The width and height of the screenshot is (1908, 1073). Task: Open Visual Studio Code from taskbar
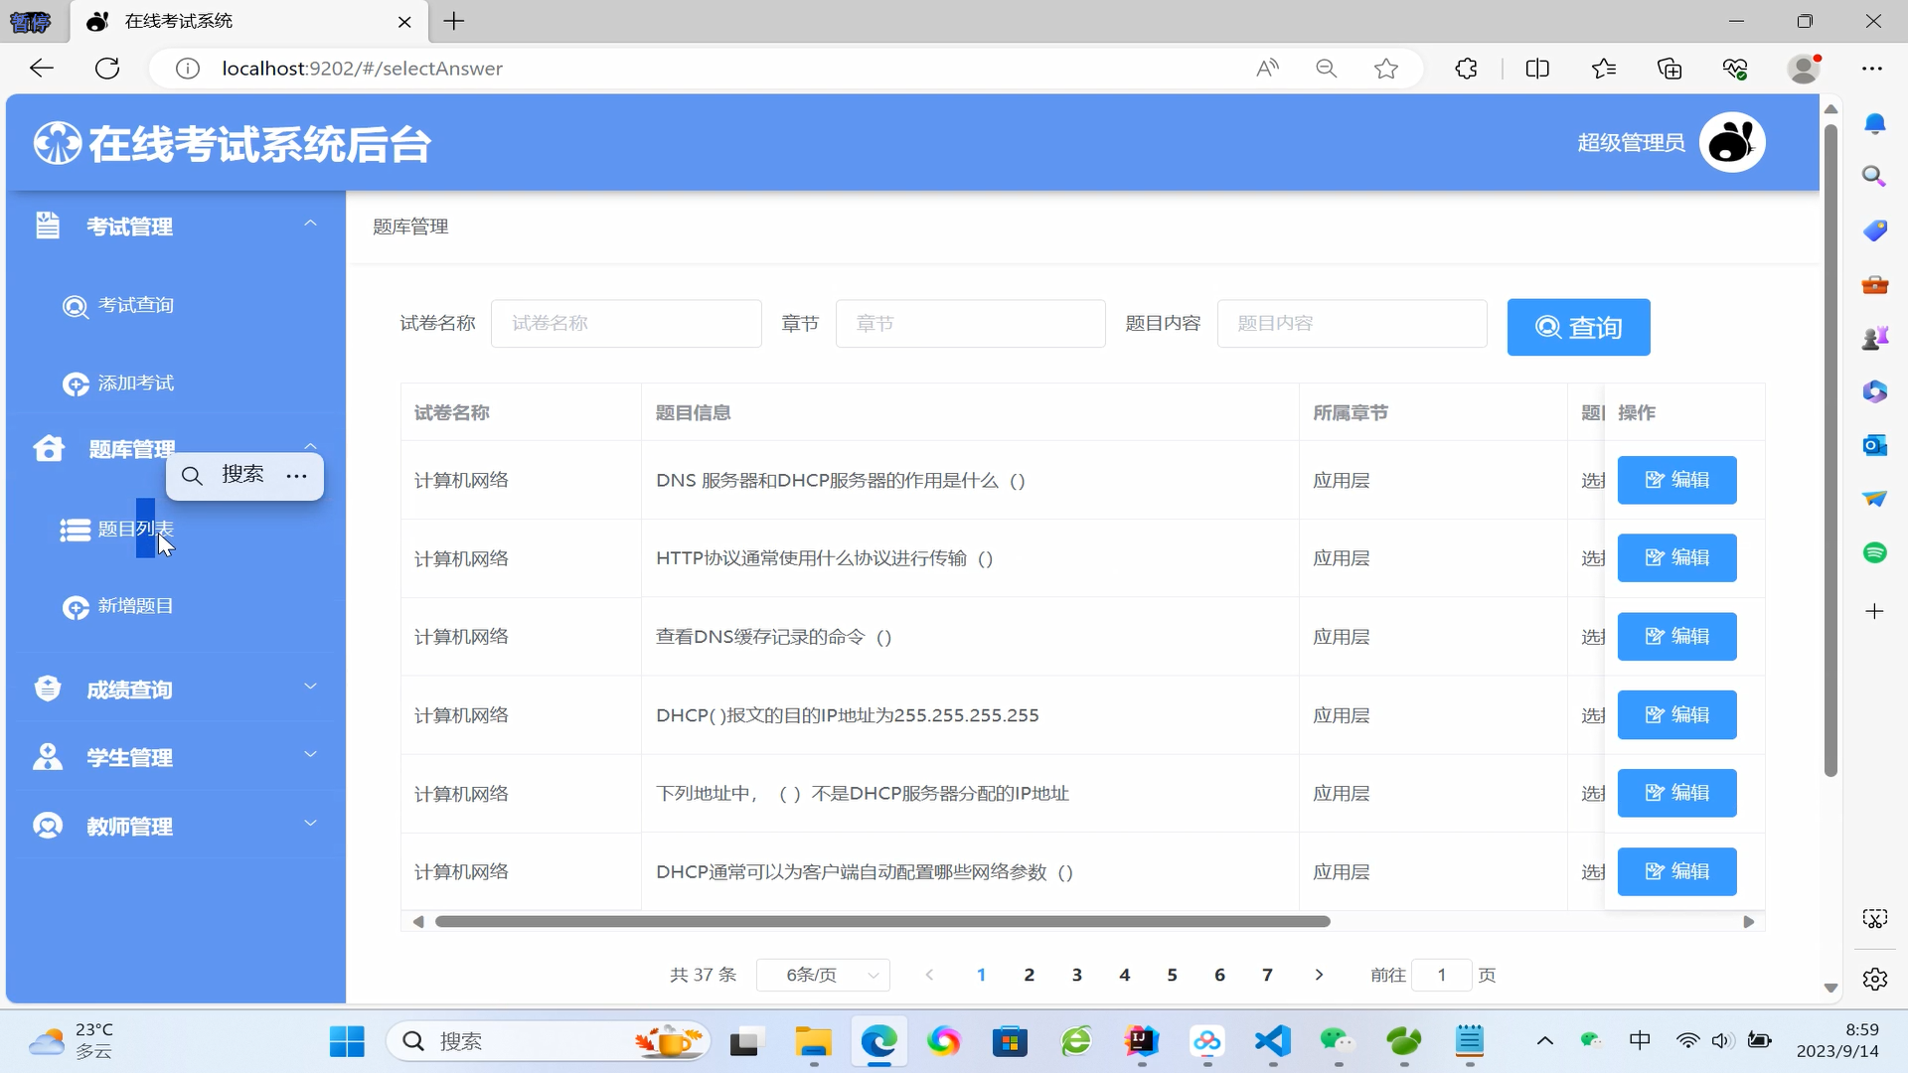point(1273,1041)
